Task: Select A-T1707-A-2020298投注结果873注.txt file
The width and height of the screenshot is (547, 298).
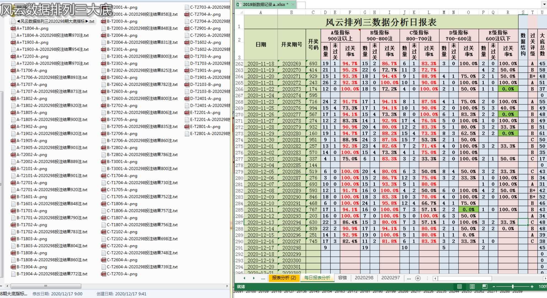Action: pyautogui.click(x=49, y=91)
